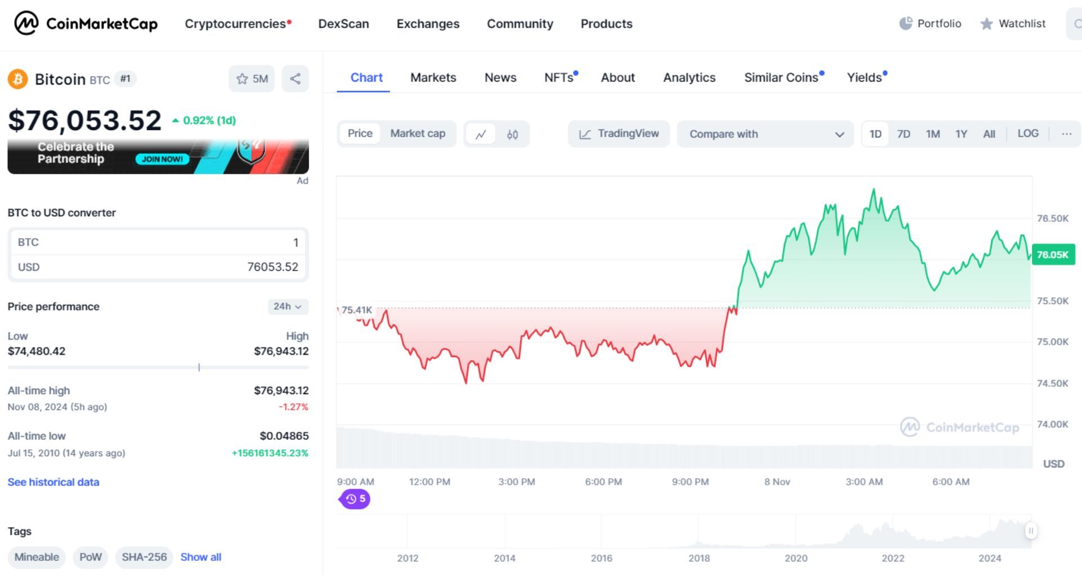Open the Analytics tab
This screenshot has height=580, width=1082.
click(689, 78)
